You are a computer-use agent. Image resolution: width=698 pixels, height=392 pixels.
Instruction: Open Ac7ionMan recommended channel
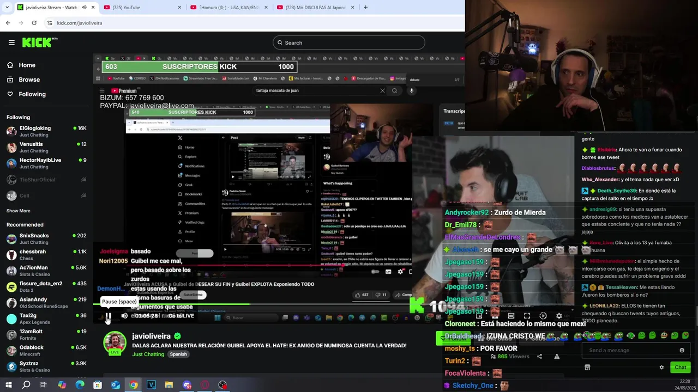tap(46, 271)
